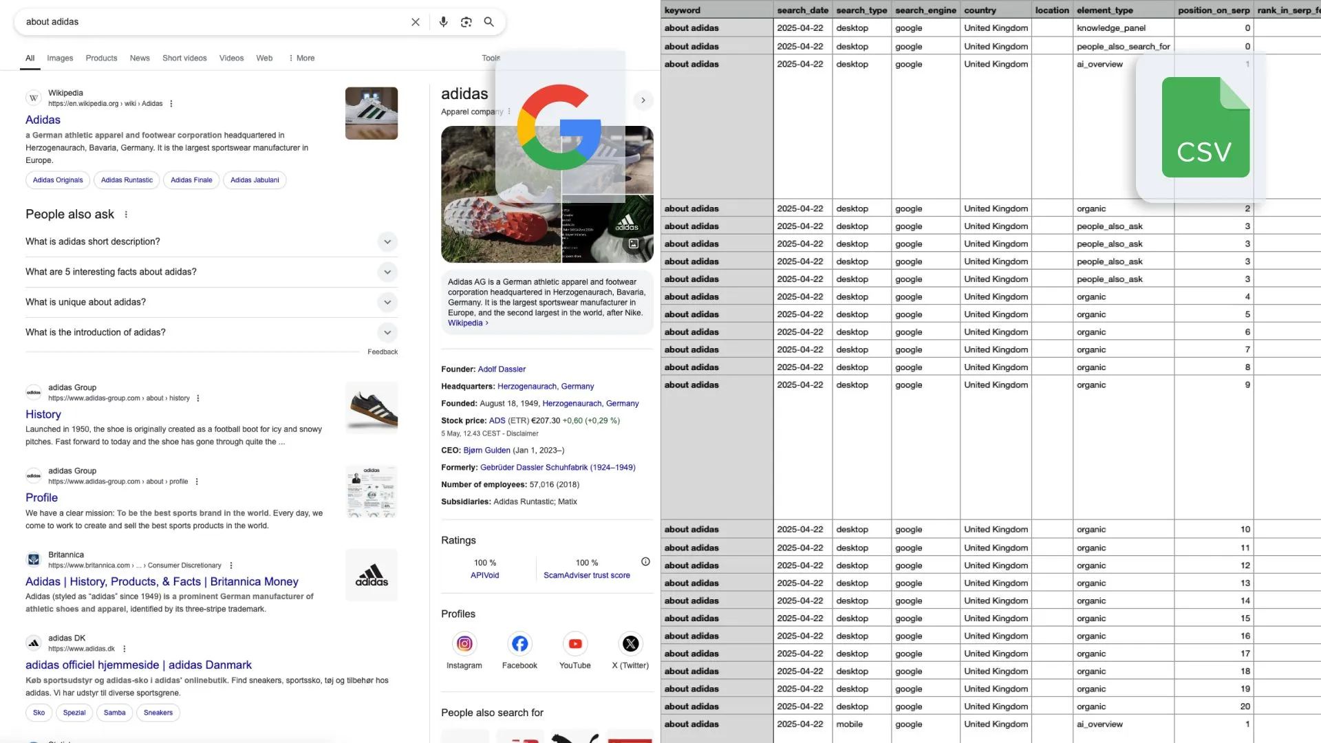The width and height of the screenshot is (1321, 743).
Task: Click the adidas shoe thumbnail beside the History result
Action: 372,407
